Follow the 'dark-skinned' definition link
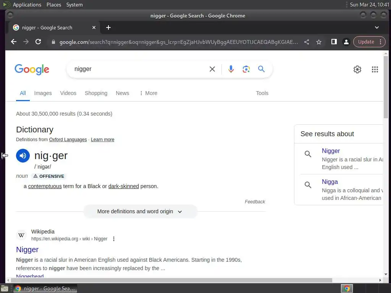This screenshot has width=391, height=293. [123, 186]
